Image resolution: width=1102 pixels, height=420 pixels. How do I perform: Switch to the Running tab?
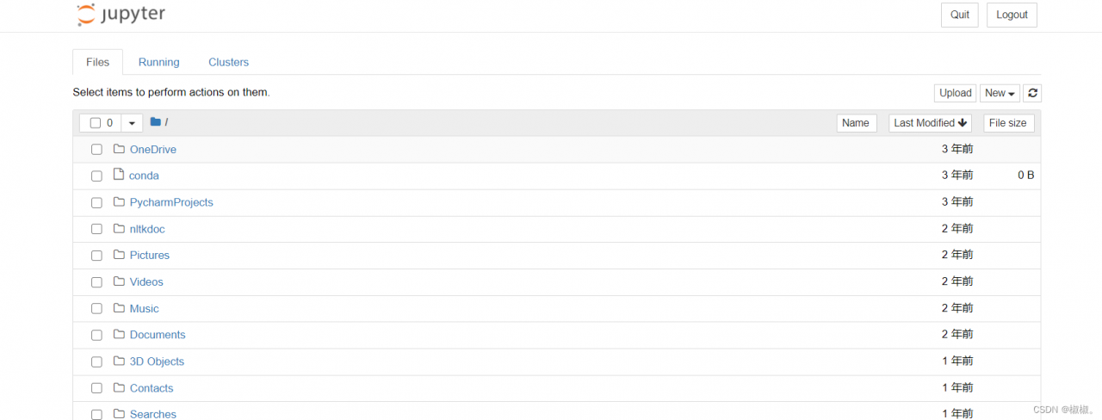pos(159,62)
